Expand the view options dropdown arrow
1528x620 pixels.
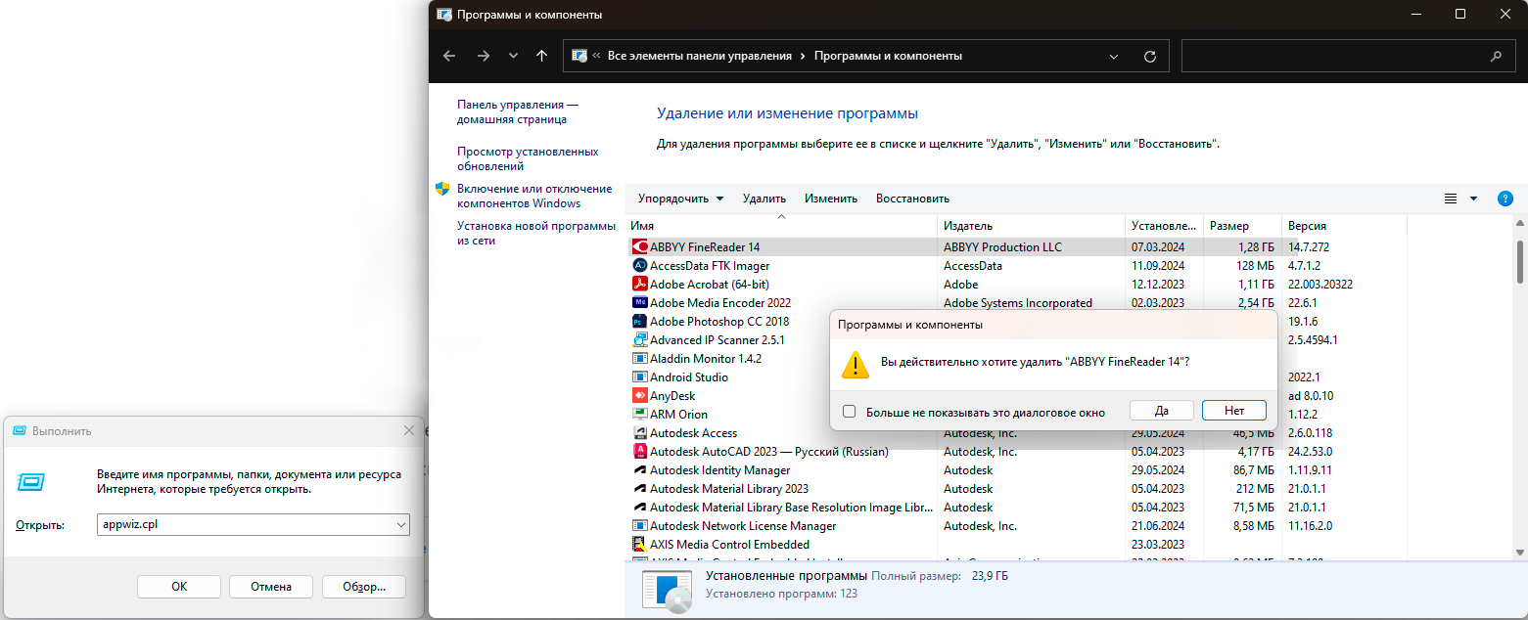1473,199
